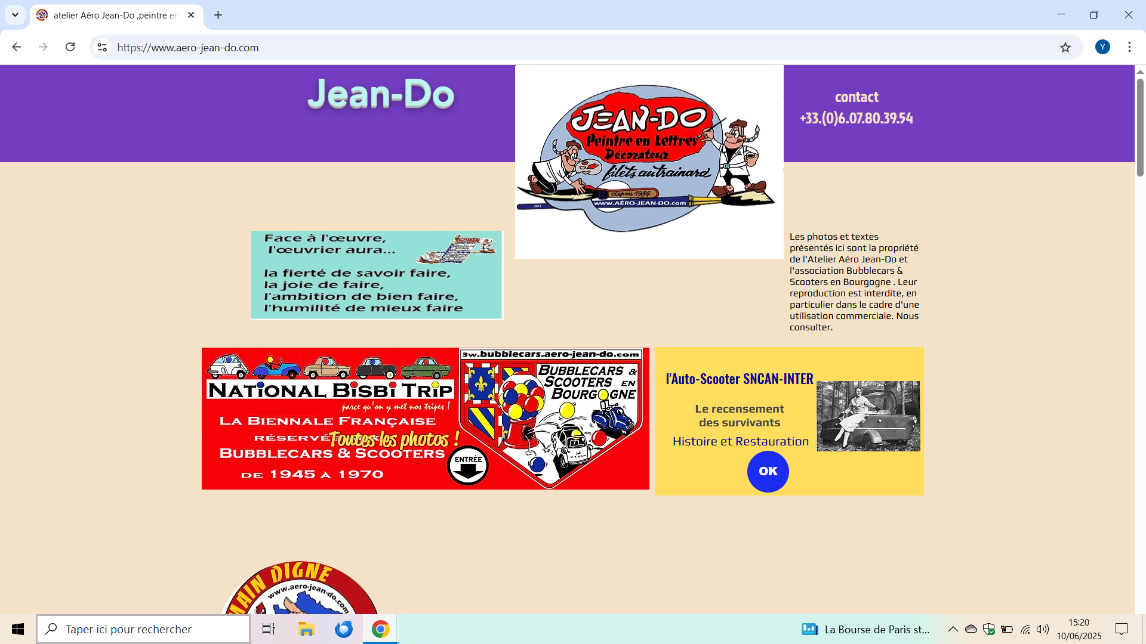Show hidden system tray icons
The height and width of the screenshot is (644, 1146).
[x=953, y=629]
